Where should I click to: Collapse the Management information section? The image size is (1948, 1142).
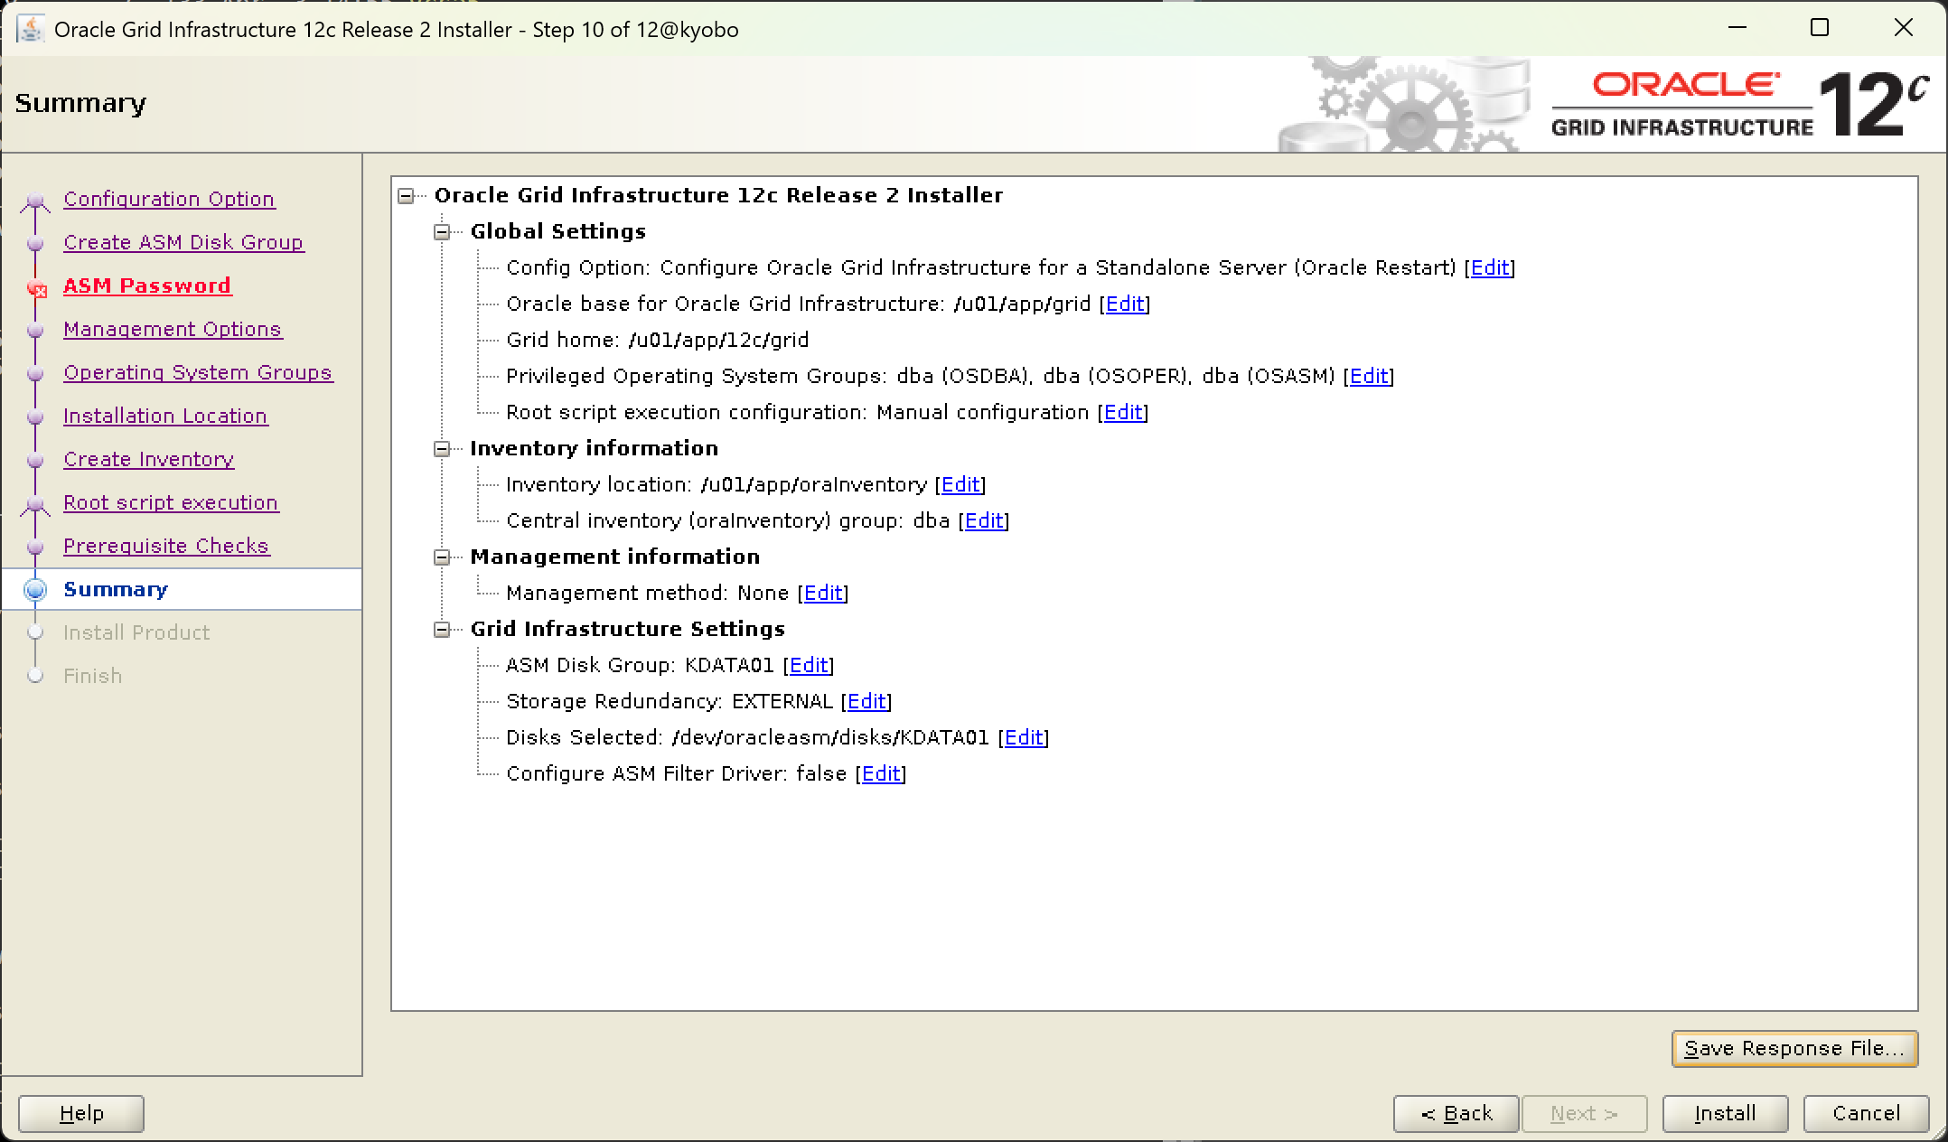tap(442, 557)
